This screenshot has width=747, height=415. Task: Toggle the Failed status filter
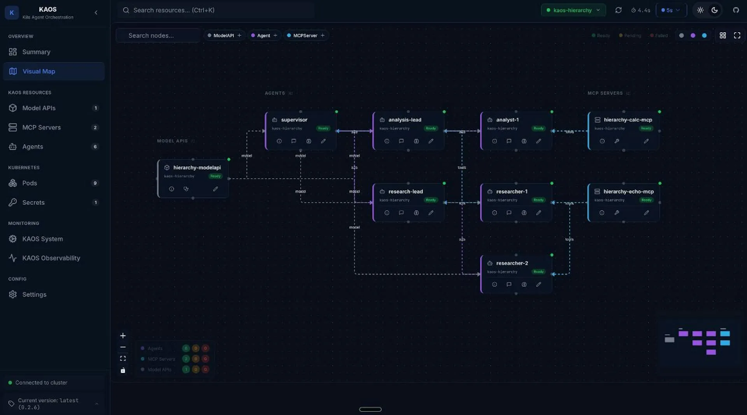(659, 35)
